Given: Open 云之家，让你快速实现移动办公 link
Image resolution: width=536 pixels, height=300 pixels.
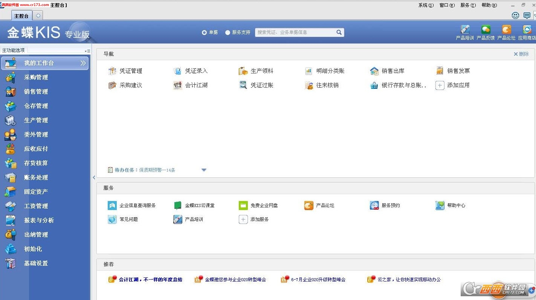Looking at the screenshot, I should 409,280.
